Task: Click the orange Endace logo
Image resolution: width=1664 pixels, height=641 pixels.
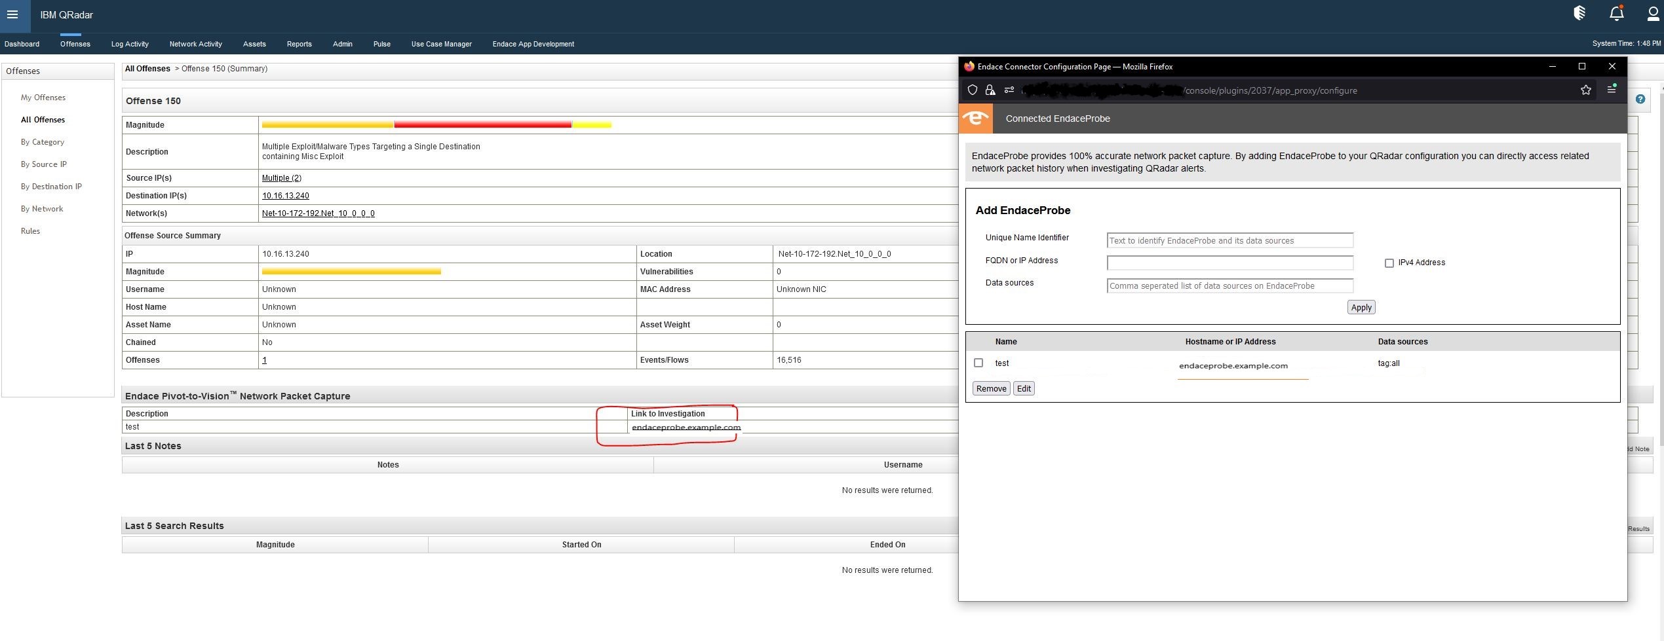Action: point(975,119)
